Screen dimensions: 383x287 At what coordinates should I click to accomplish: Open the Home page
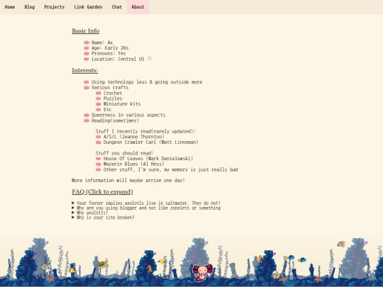pyautogui.click(x=10, y=7)
